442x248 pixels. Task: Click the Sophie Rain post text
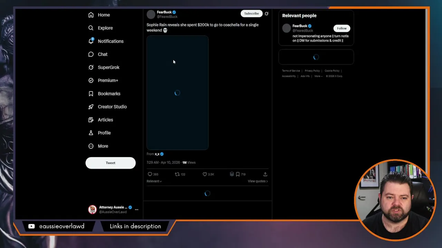[202, 28]
